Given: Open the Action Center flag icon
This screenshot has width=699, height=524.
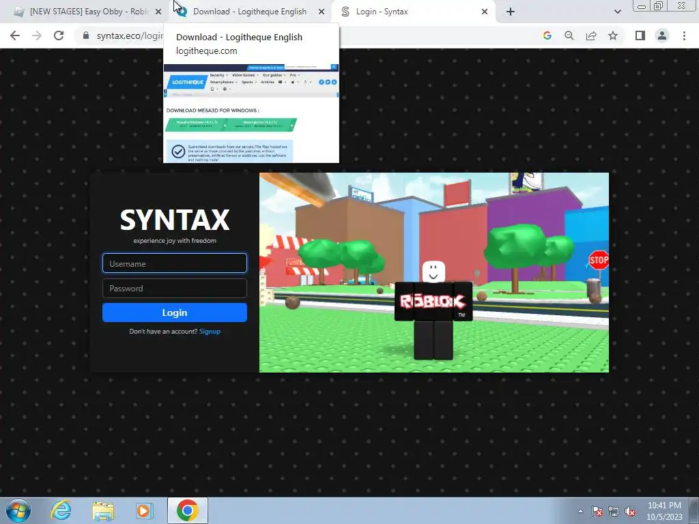Looking at the screenshot, I should pyautogui.click(x=597, y=511).
